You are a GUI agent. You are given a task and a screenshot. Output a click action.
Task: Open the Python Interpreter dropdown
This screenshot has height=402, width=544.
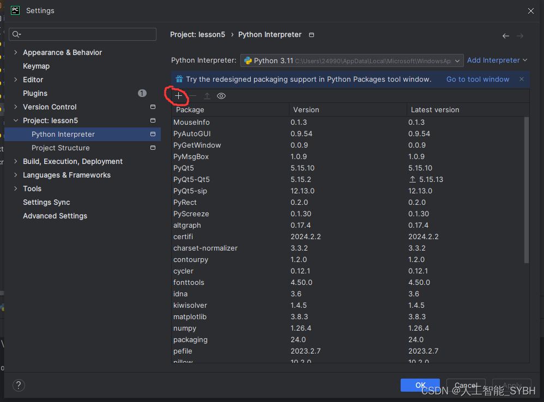(x=352, y=60)
